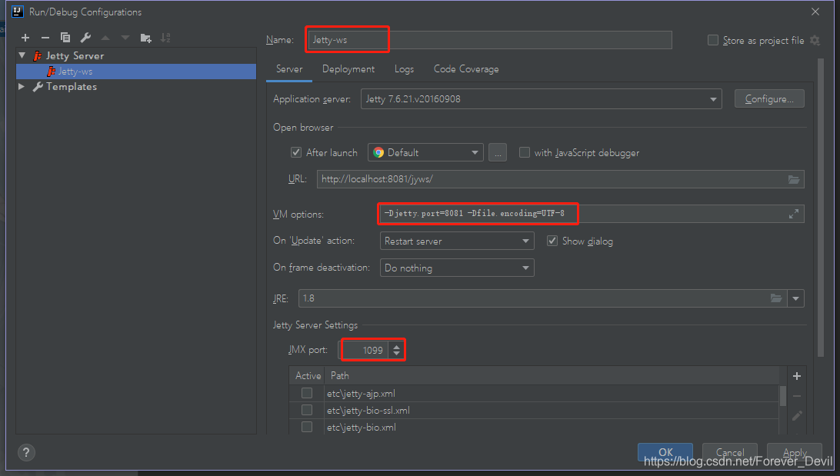840x476 pixels.
Task: Activate etc\jetty-bio.xml checkbox
Action: pyautogui.click(x=307, y=427)
